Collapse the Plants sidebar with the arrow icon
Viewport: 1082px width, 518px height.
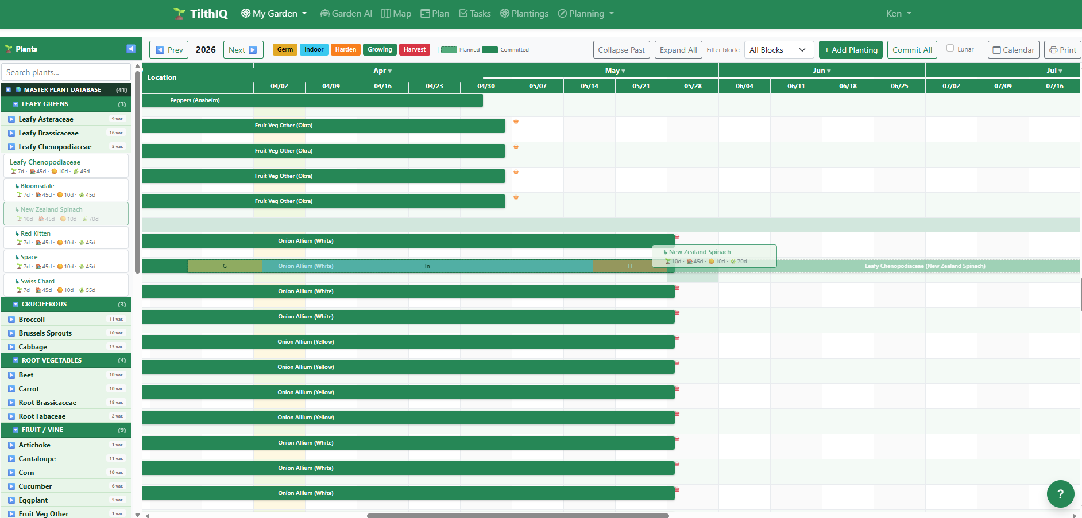click(131, 49)
